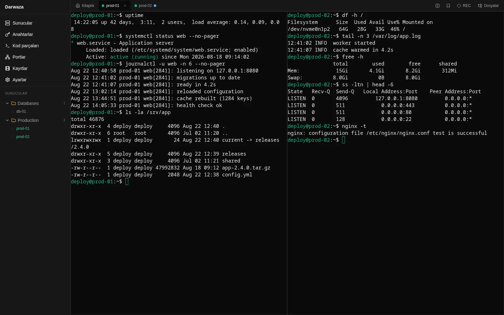Open the Dosyalar file browser
This screenshot has width=504, height=315.
pyautogui.click(x=489, y=6)
